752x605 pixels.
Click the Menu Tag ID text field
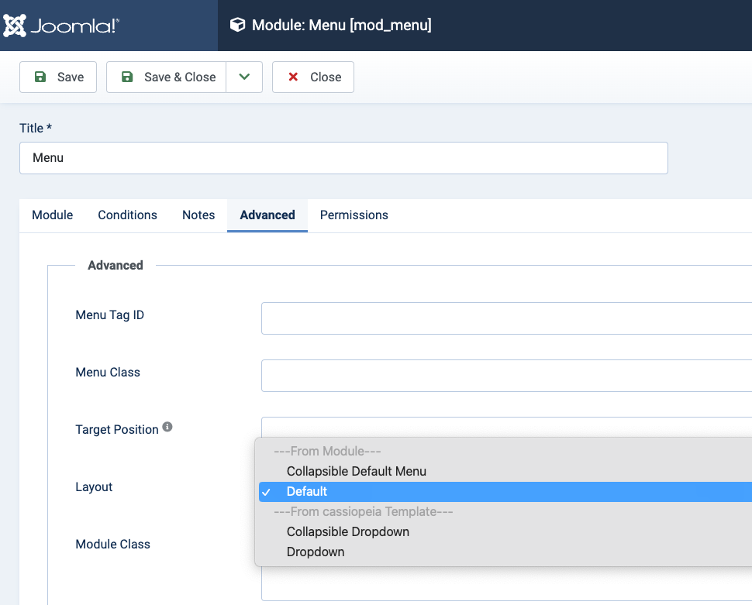pos(505,318)
